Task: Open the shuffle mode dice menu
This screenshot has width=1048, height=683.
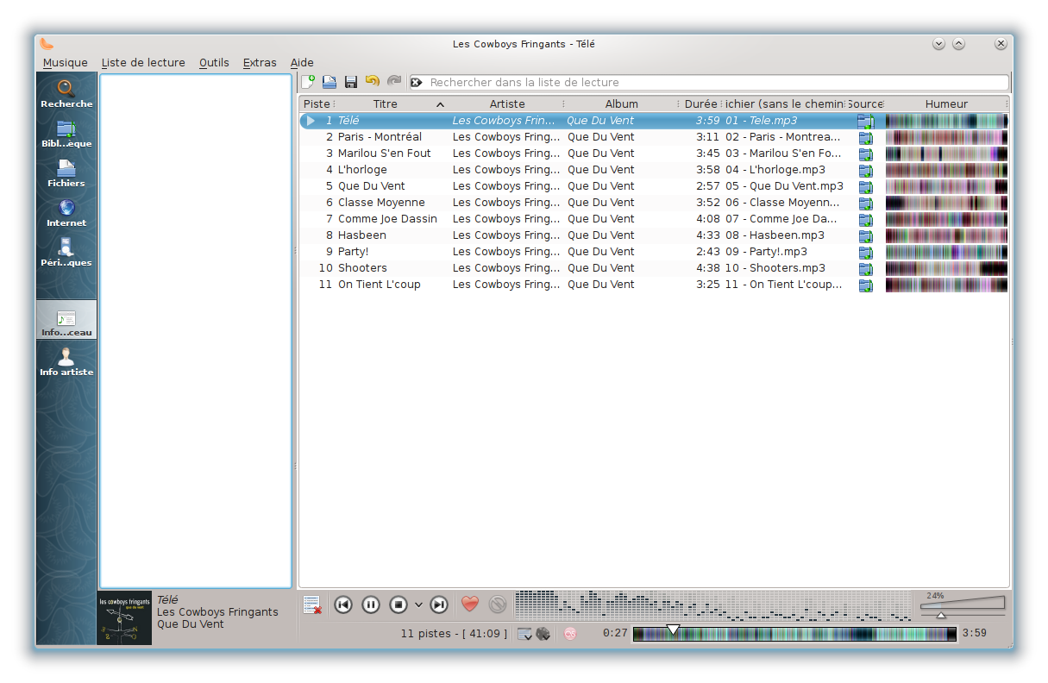Action: [x=543, y=634]
